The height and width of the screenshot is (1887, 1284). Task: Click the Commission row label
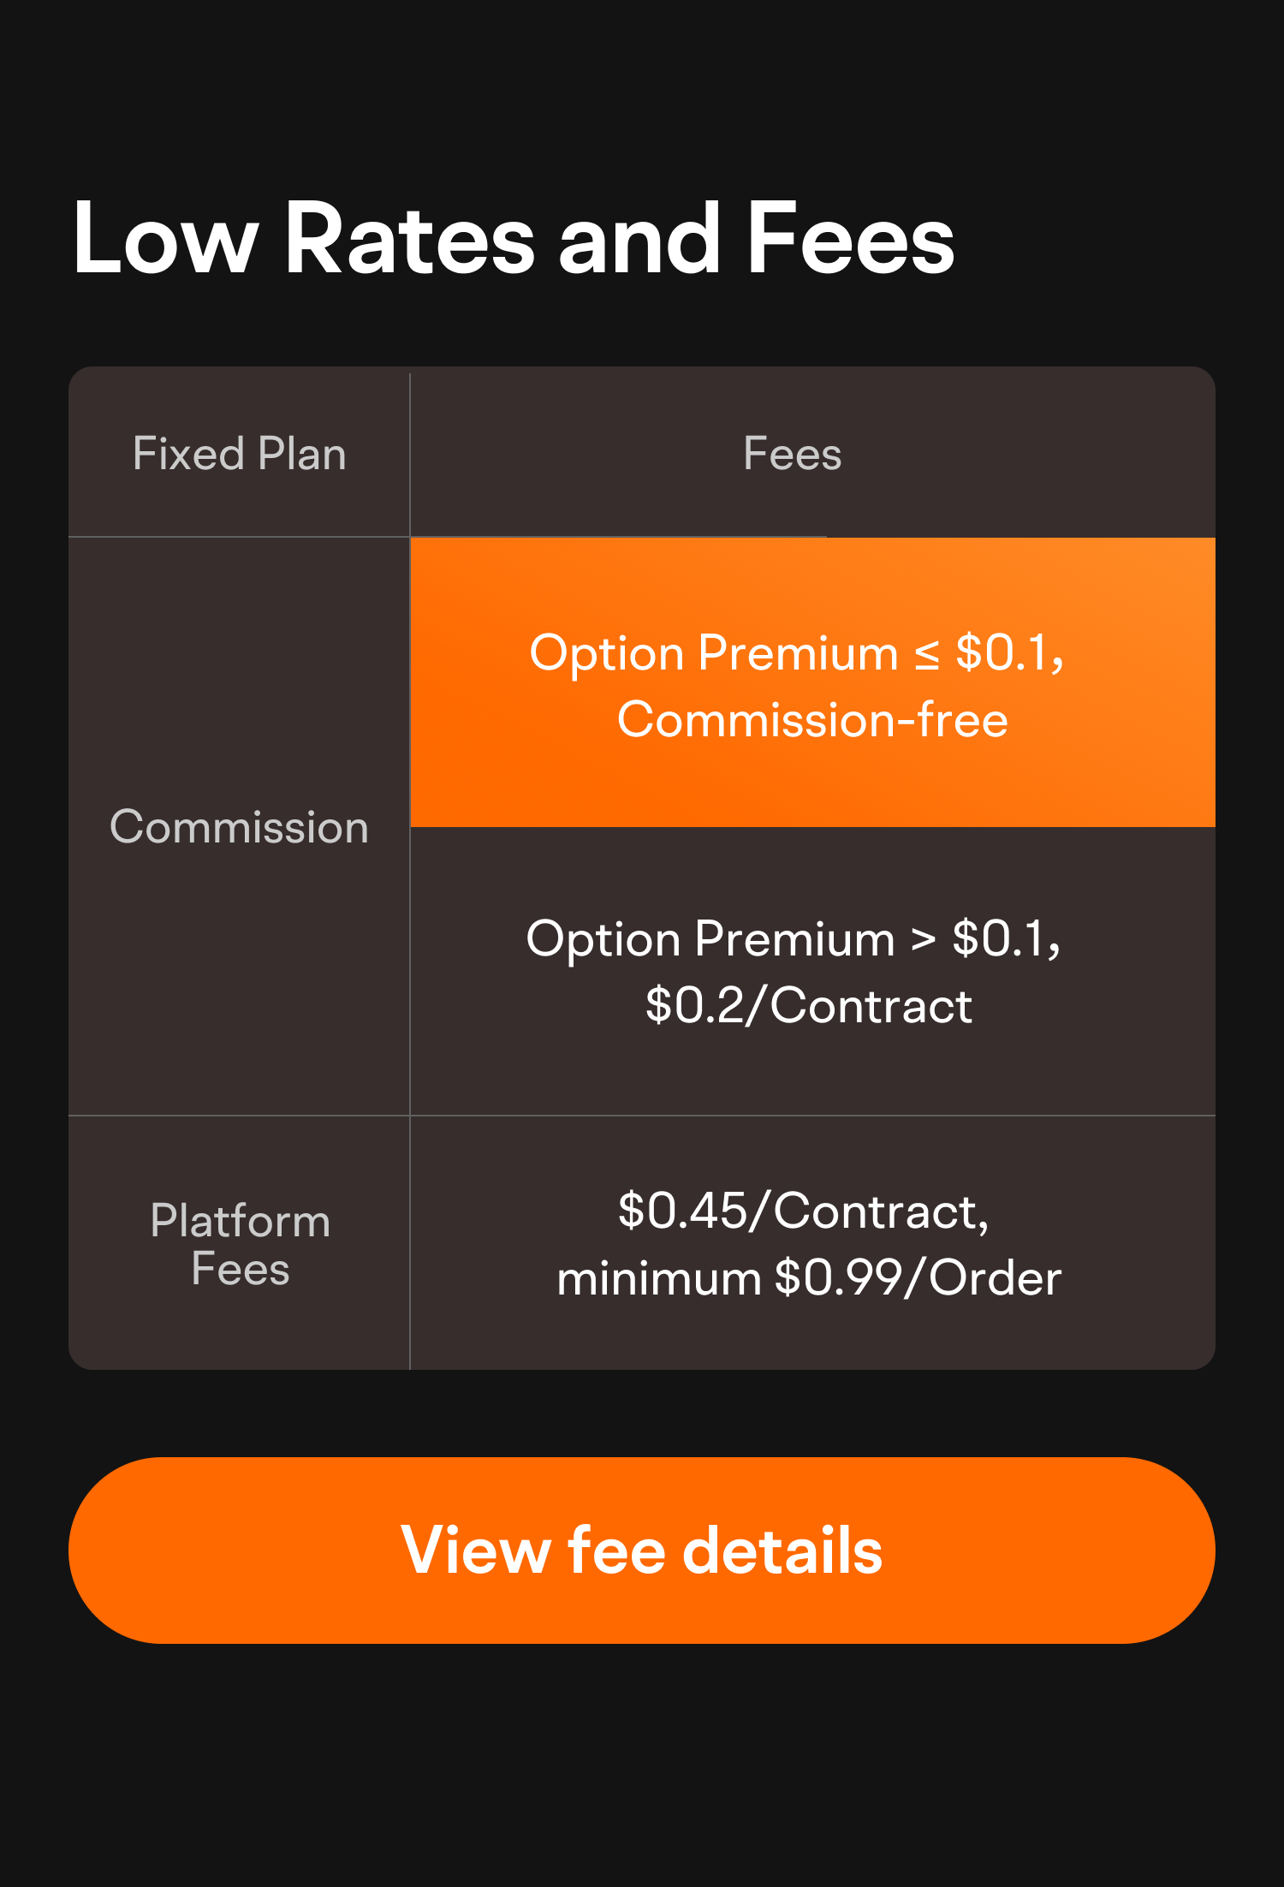click(x=239, y=827)
